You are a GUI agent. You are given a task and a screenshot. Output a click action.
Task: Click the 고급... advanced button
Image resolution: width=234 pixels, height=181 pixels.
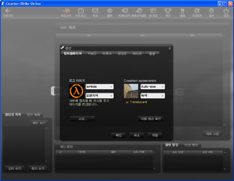pyautogui.click(x=83, y=119)
